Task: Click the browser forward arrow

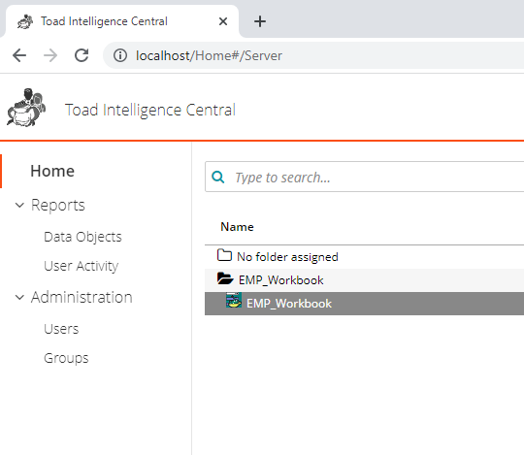Action: click(50, 55)
